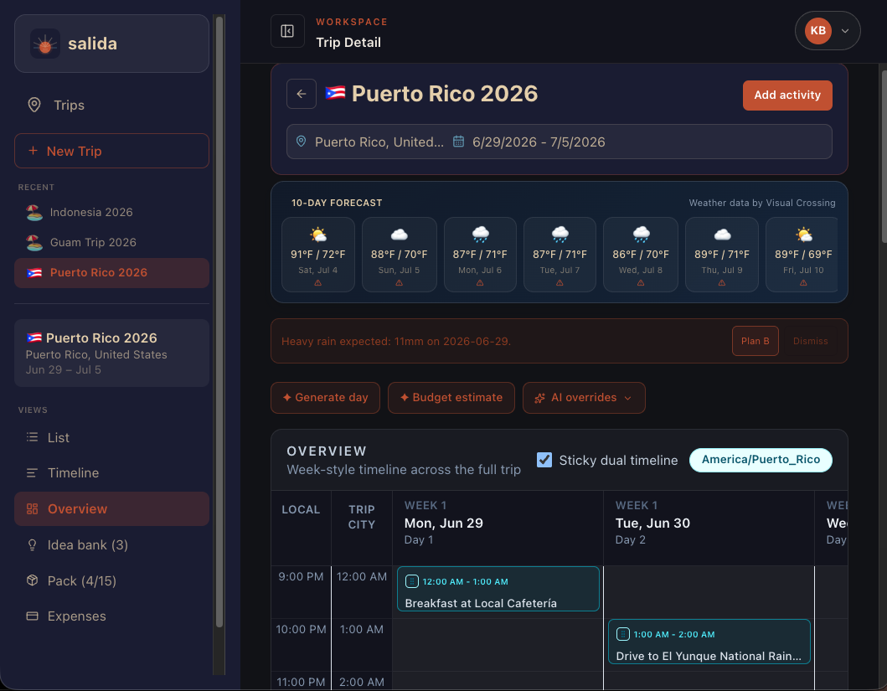Screen dimensions: 887x691
Task: Open the account menu chevron beside KB
Action: (x=845, y=31)
